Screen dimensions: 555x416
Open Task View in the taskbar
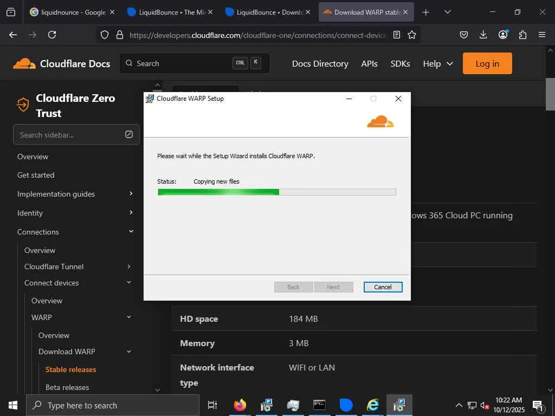click(x=212, y=405)
